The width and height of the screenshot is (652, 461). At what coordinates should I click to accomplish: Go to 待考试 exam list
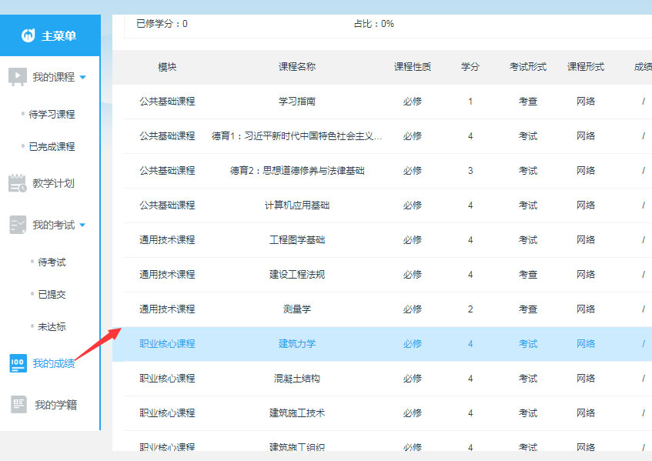pos(52,262)
